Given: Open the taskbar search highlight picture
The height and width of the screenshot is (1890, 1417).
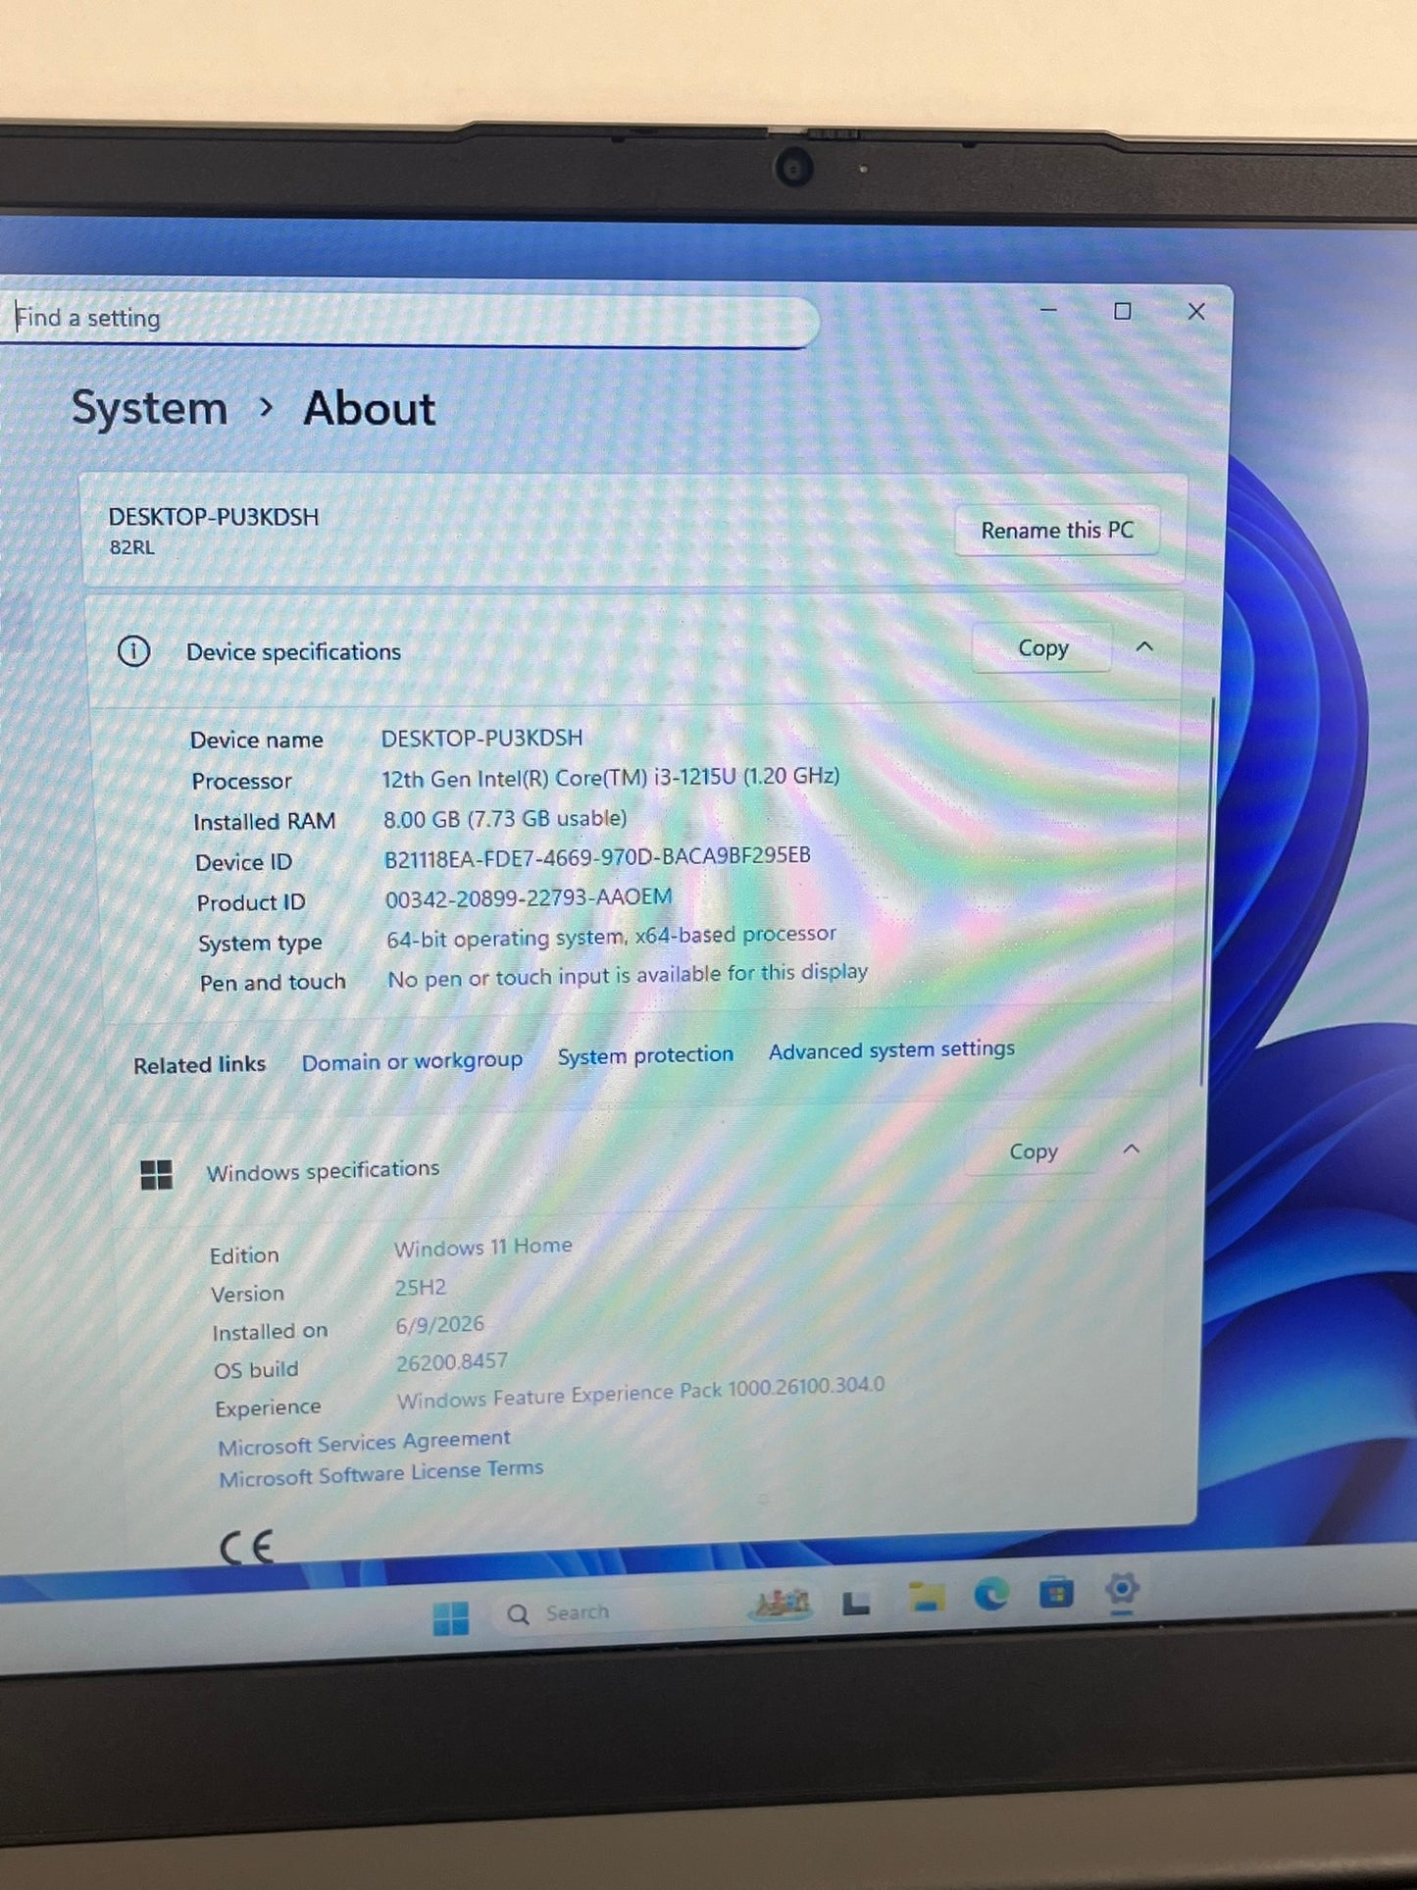Looking at the screenshot, I should tap(782, 1604).
